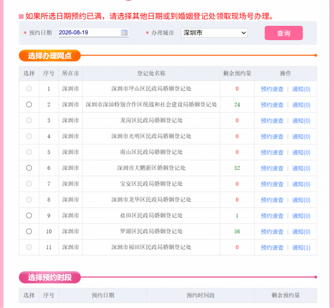Open 通知(0) for 罗湖区婚姻登记处

pyautogui.click(x=301, y=232)
